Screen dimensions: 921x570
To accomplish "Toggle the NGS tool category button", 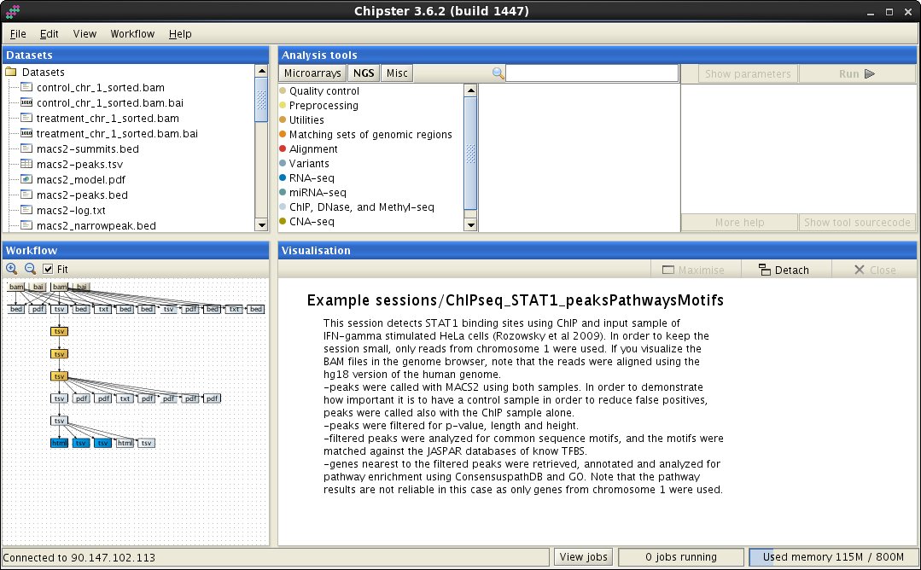I will coord(364,73).
